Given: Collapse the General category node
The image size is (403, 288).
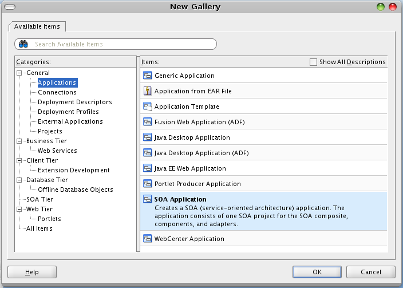Looking at the screenshot, I should coord(20,73).
